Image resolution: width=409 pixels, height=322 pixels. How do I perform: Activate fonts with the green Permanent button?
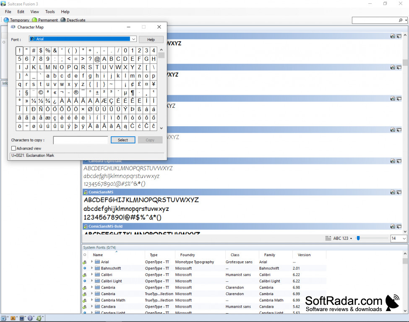click(44, 20)
